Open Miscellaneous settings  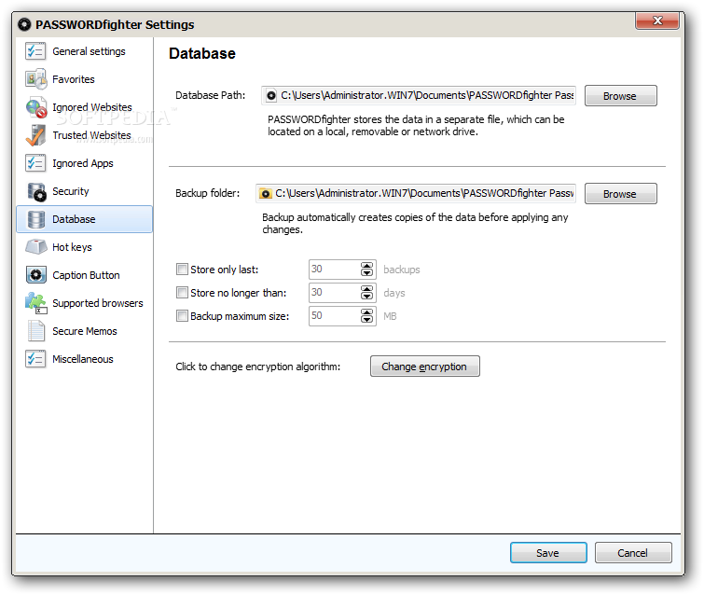click(83, 359)
